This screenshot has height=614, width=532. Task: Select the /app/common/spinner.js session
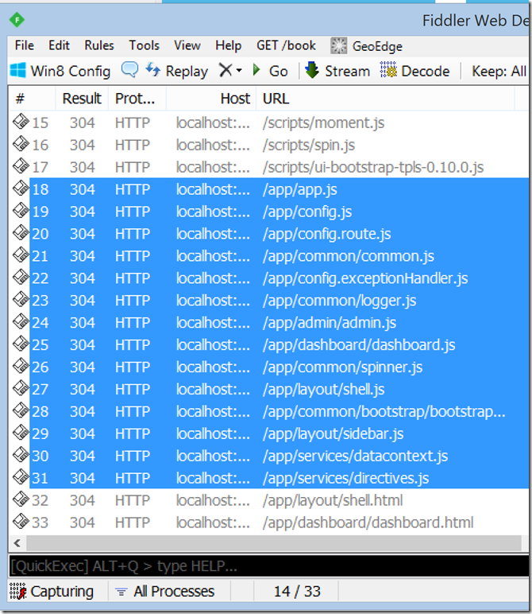(x=269, y=367)
